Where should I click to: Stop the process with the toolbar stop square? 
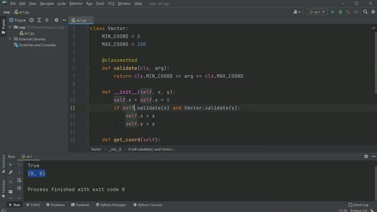(x=356, y=12)
